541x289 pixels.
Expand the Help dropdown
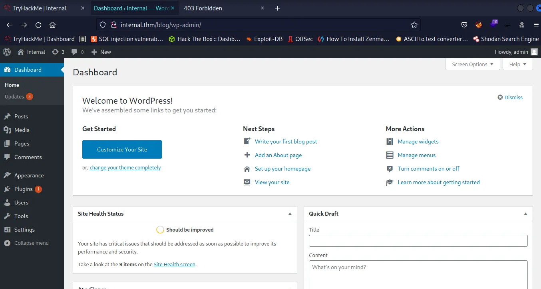tap(517, 64)
